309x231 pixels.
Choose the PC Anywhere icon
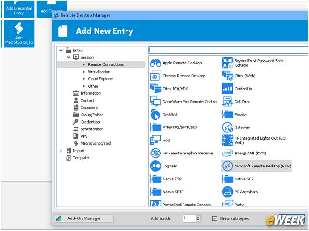(x=227, y=192)
